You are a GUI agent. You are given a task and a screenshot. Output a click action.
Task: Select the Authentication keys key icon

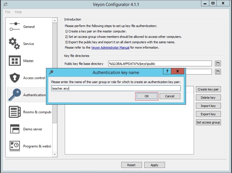(x=15, y=95)
